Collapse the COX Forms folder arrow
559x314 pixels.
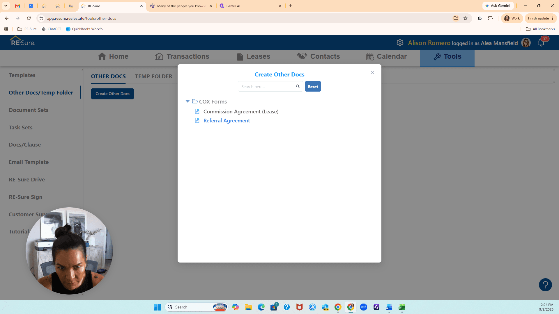tap(187, 101)
